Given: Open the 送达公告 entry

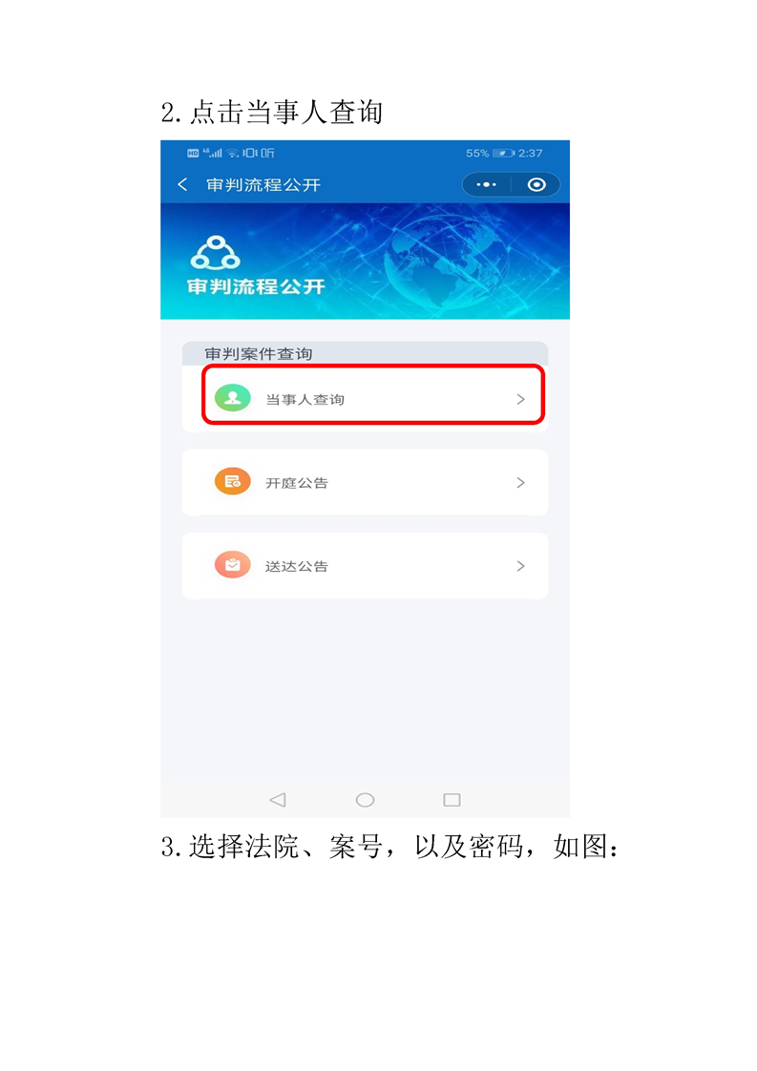Looking at the screenshot, I should tap(365, 565).
